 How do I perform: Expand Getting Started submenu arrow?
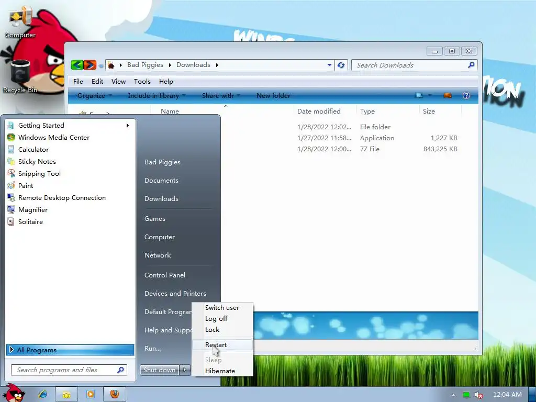coord(128,126)
